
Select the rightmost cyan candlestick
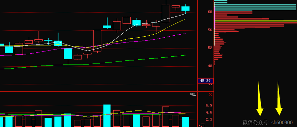[185, 8]
